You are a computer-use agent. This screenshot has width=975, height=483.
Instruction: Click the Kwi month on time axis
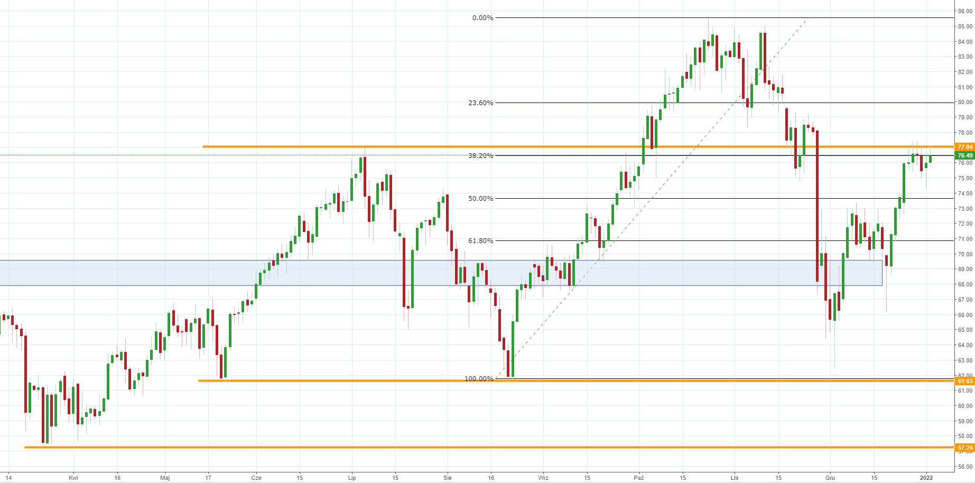73,478
